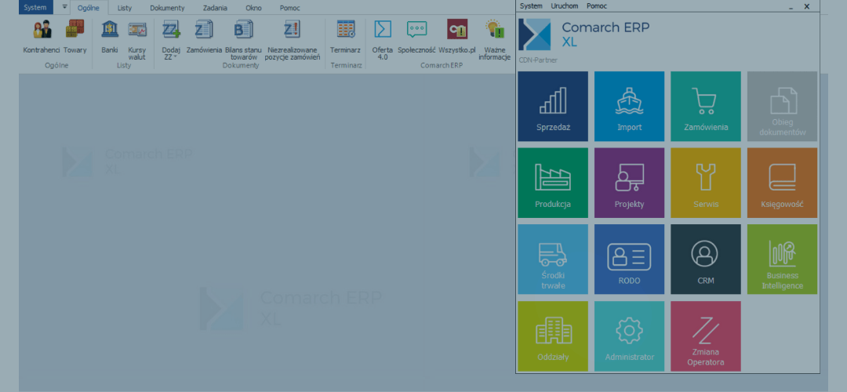Launch the Serwis module tile
847x392 pixels.
coord(706,183)
